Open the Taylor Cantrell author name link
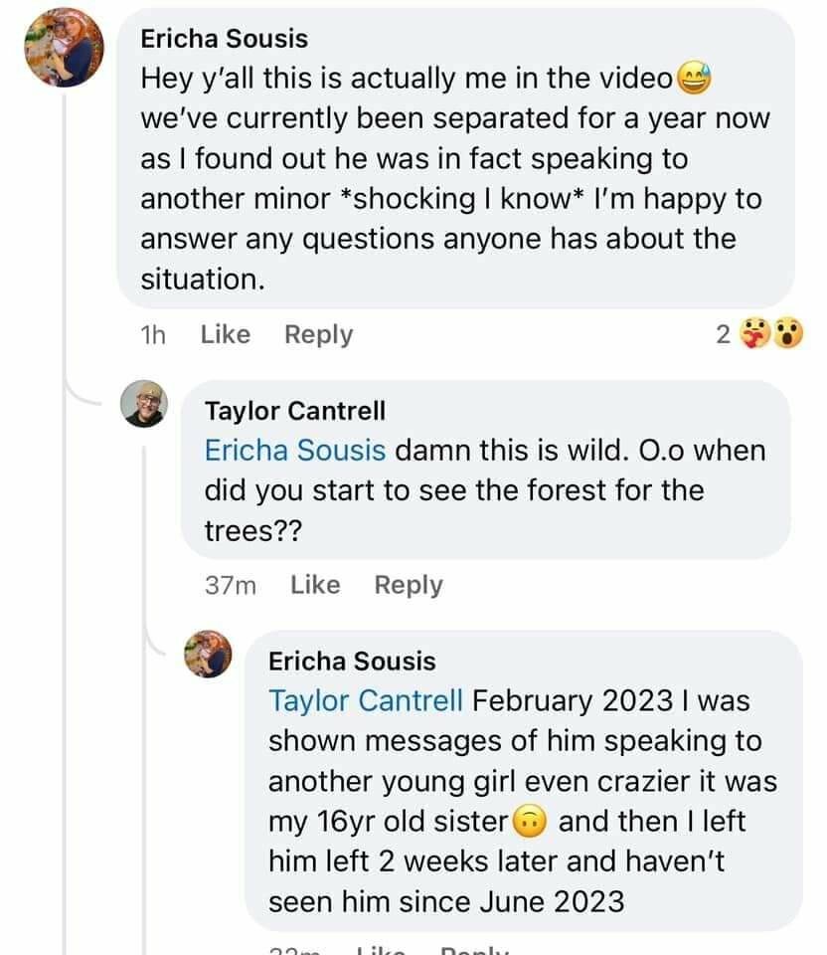827x955 pixels. [x=295, y=411]
